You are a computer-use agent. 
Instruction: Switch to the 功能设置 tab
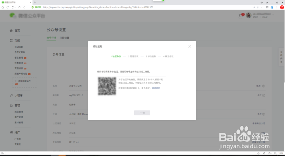point(64,38)
